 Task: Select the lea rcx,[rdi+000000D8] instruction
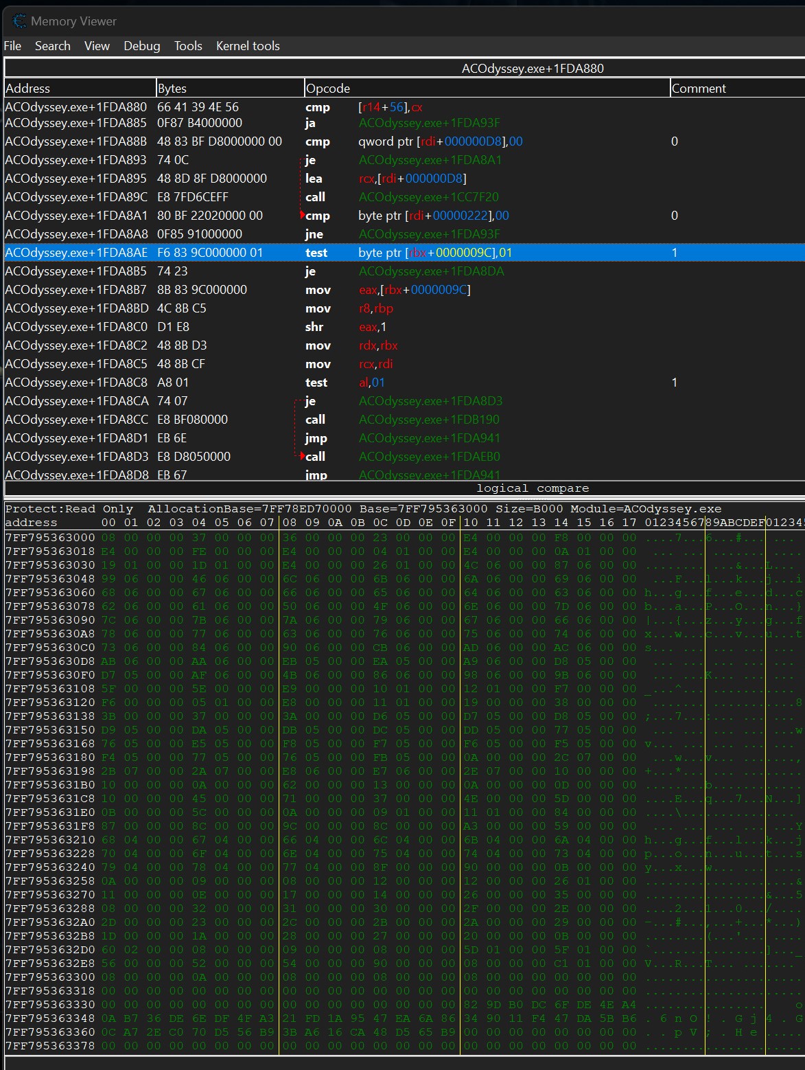tap(412, 179)
